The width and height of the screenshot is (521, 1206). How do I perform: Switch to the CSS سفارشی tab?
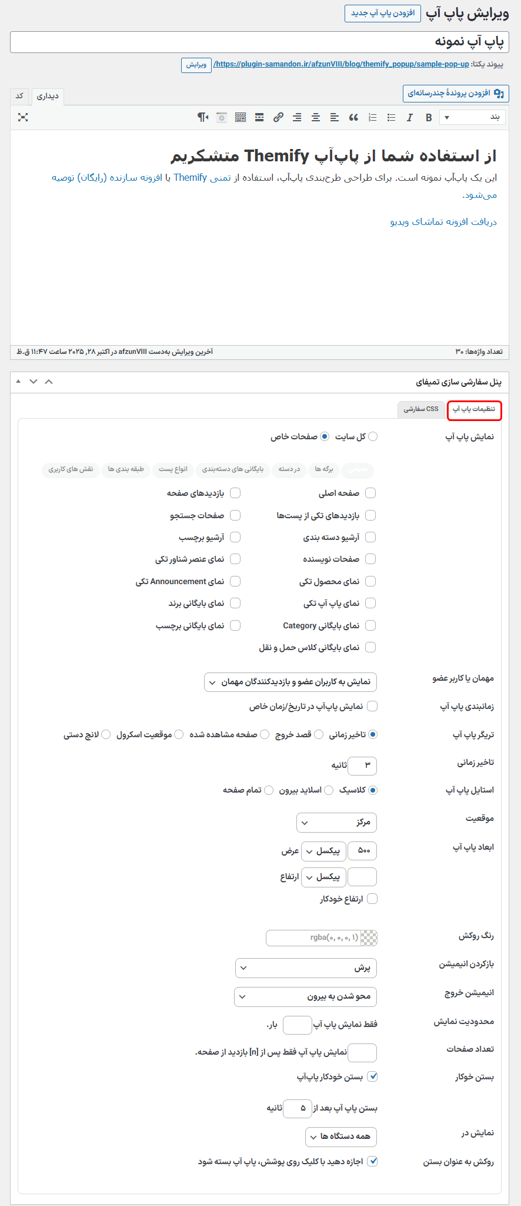421,409
